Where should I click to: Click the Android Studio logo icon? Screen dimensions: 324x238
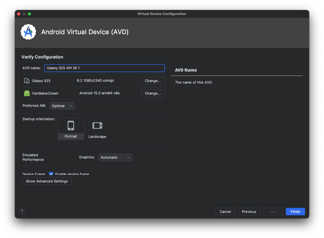coord(28,32)
